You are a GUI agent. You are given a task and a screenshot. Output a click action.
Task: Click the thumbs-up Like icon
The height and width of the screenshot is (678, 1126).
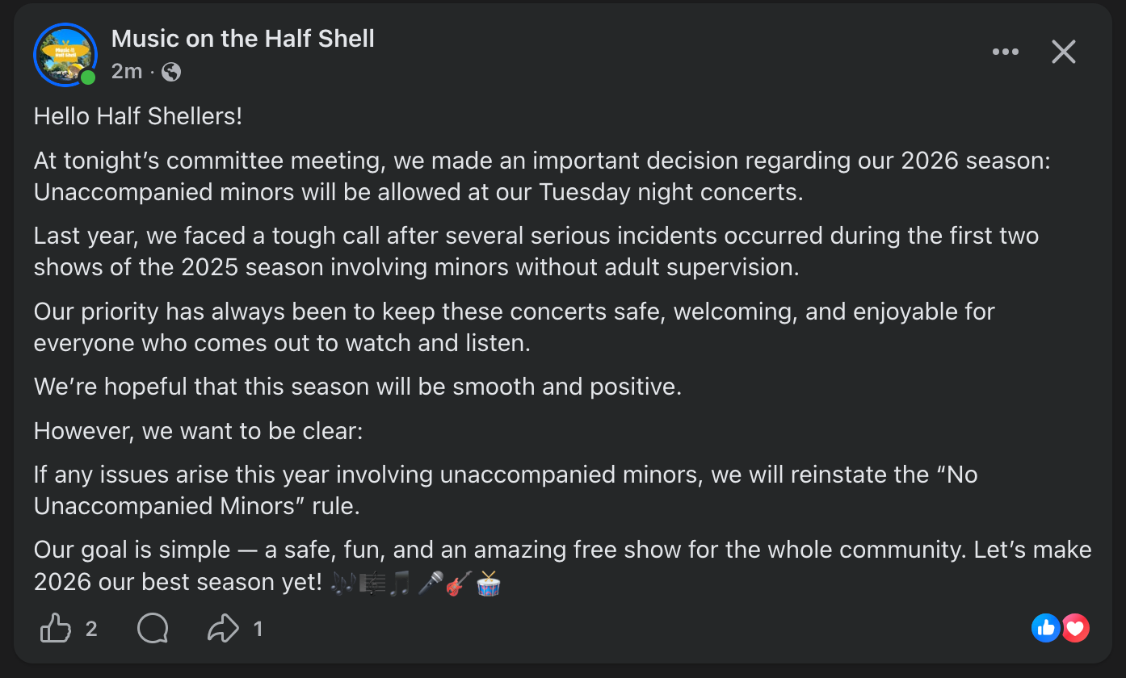(x=56, y=628)
